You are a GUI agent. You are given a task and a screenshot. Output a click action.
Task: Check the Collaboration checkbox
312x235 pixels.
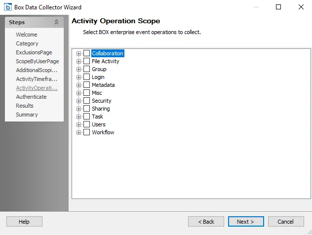[x=86, y=53]
